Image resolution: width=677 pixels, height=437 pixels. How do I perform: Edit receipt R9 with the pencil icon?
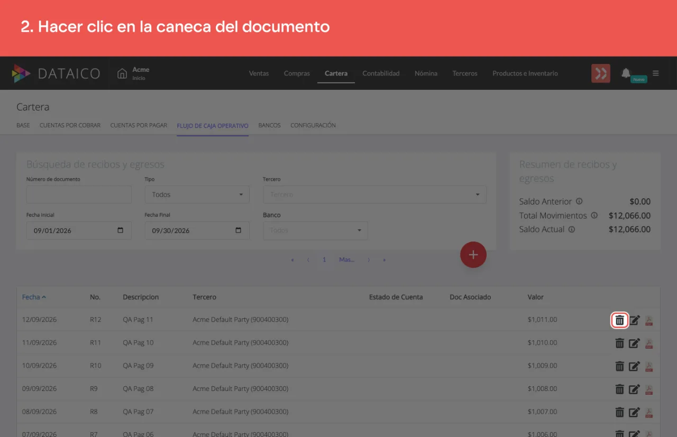[634, 389]
